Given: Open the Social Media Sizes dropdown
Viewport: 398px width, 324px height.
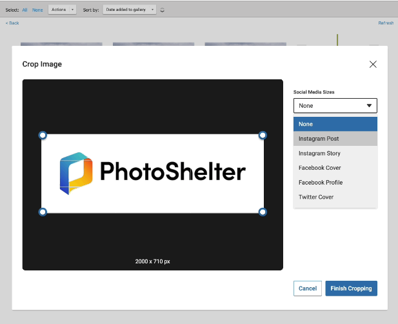Looking at the screenshot, I should [x=335, y=106].
